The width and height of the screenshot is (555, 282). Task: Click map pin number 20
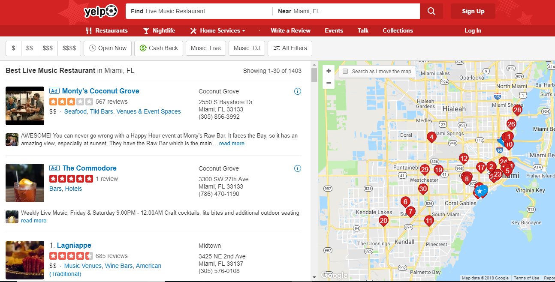(383, 221)
